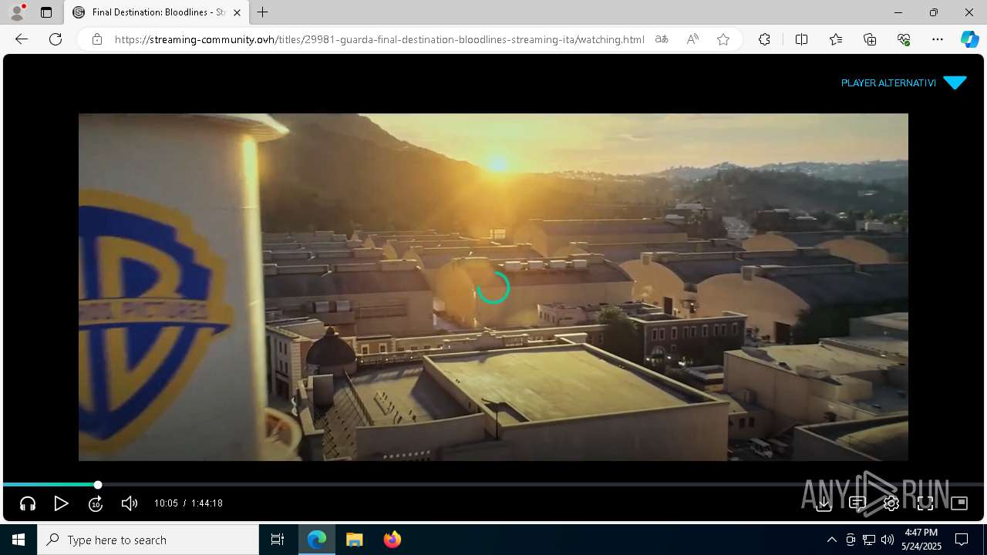
Task: Click the taskbar search box
Action: click(x=148, y=540)
